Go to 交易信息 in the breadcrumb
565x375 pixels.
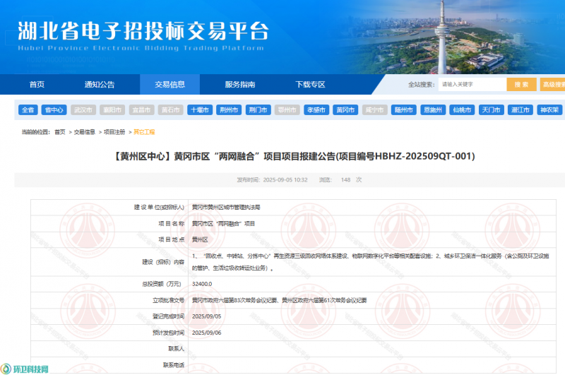point(85,132)
